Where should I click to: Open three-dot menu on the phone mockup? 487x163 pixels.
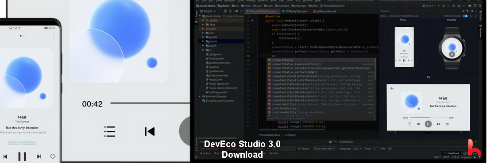(x=54, y=36)
